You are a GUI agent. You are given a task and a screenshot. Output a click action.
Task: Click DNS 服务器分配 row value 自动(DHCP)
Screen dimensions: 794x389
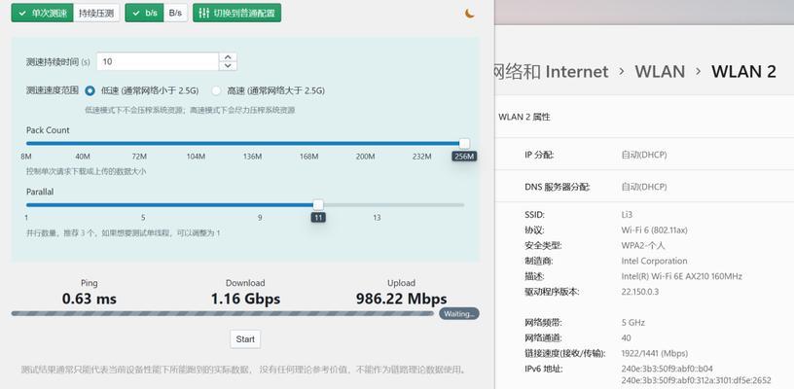click(644, 187)
